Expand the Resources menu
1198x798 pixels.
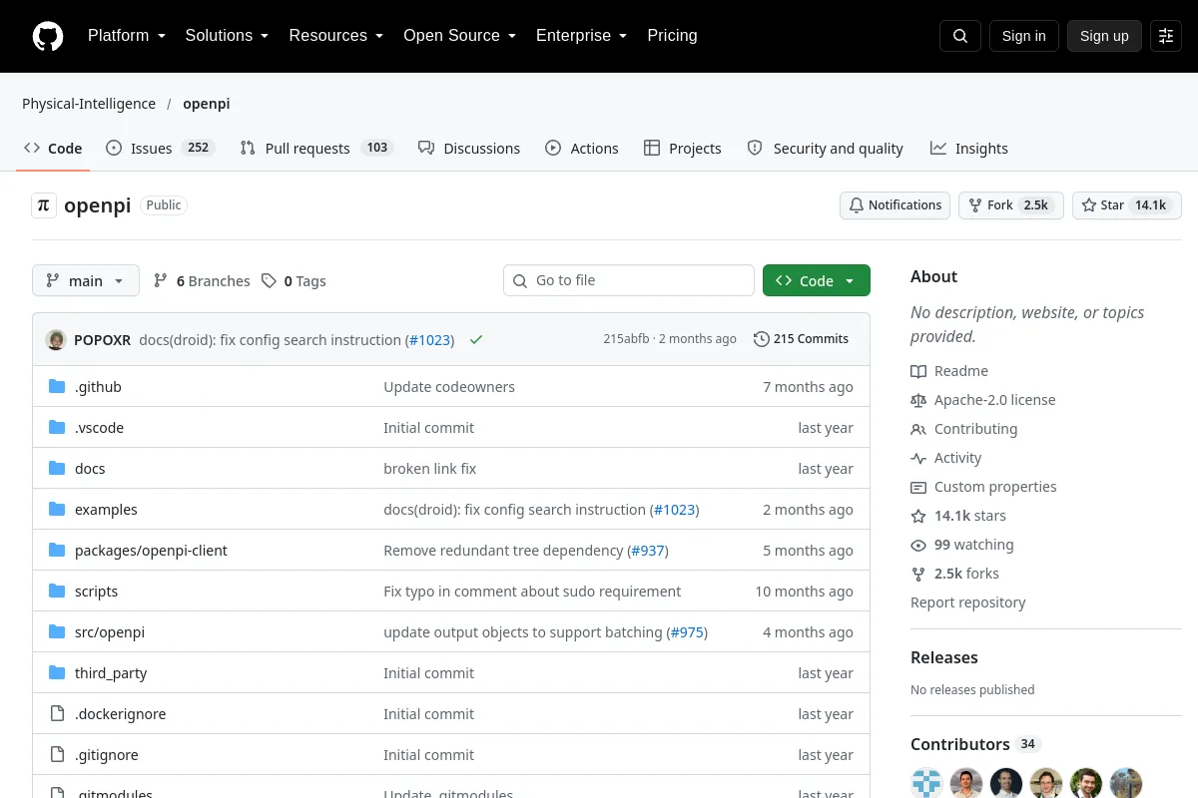click(336, 36)
